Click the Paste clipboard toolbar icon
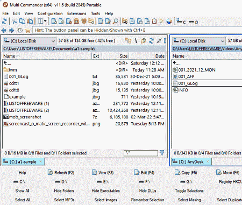The image size is (242, 205). click(x=30, y=21)
